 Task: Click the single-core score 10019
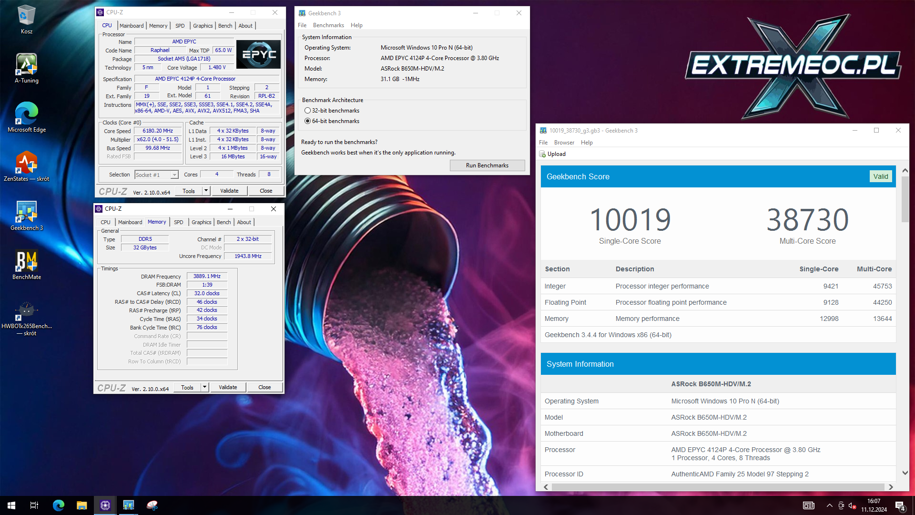point(630,220)
